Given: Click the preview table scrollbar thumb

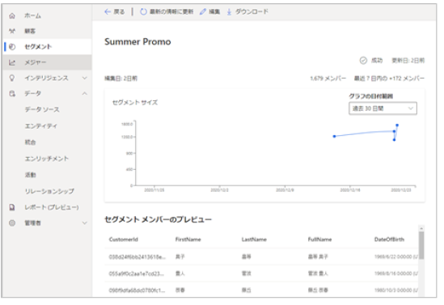Looking at the screenshot, I should (421, 245).
